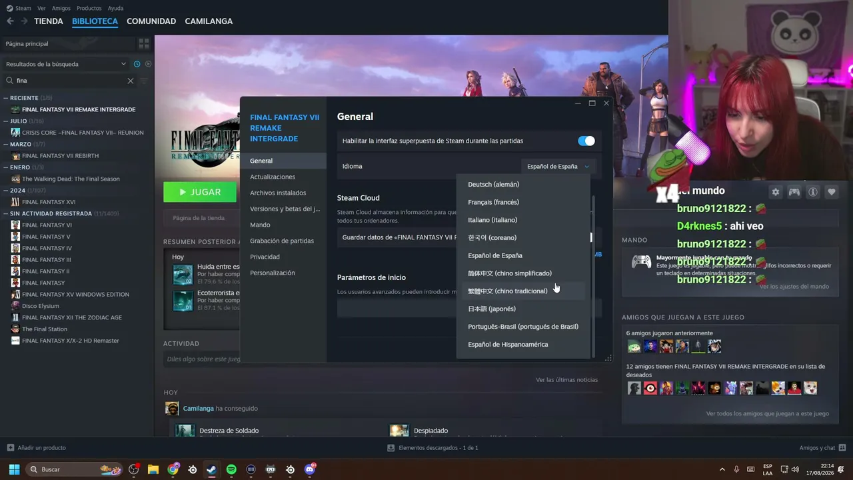Open the Windows Start menu
Viewport: 853px width, 480px height.
(14, 469)
